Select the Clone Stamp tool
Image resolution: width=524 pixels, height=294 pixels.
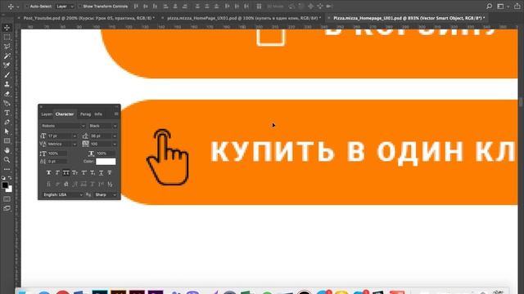[7, 84]
